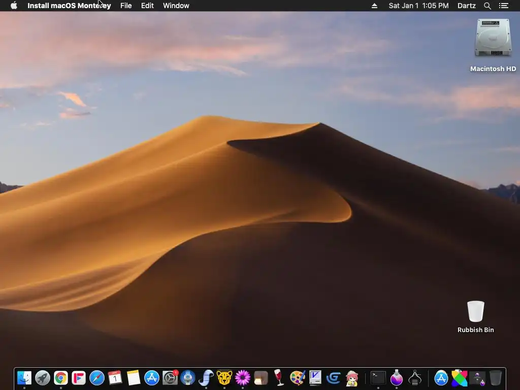Open the calipers System Information icon
Screen dimensions: 520x390
click(x=414, y=378)
